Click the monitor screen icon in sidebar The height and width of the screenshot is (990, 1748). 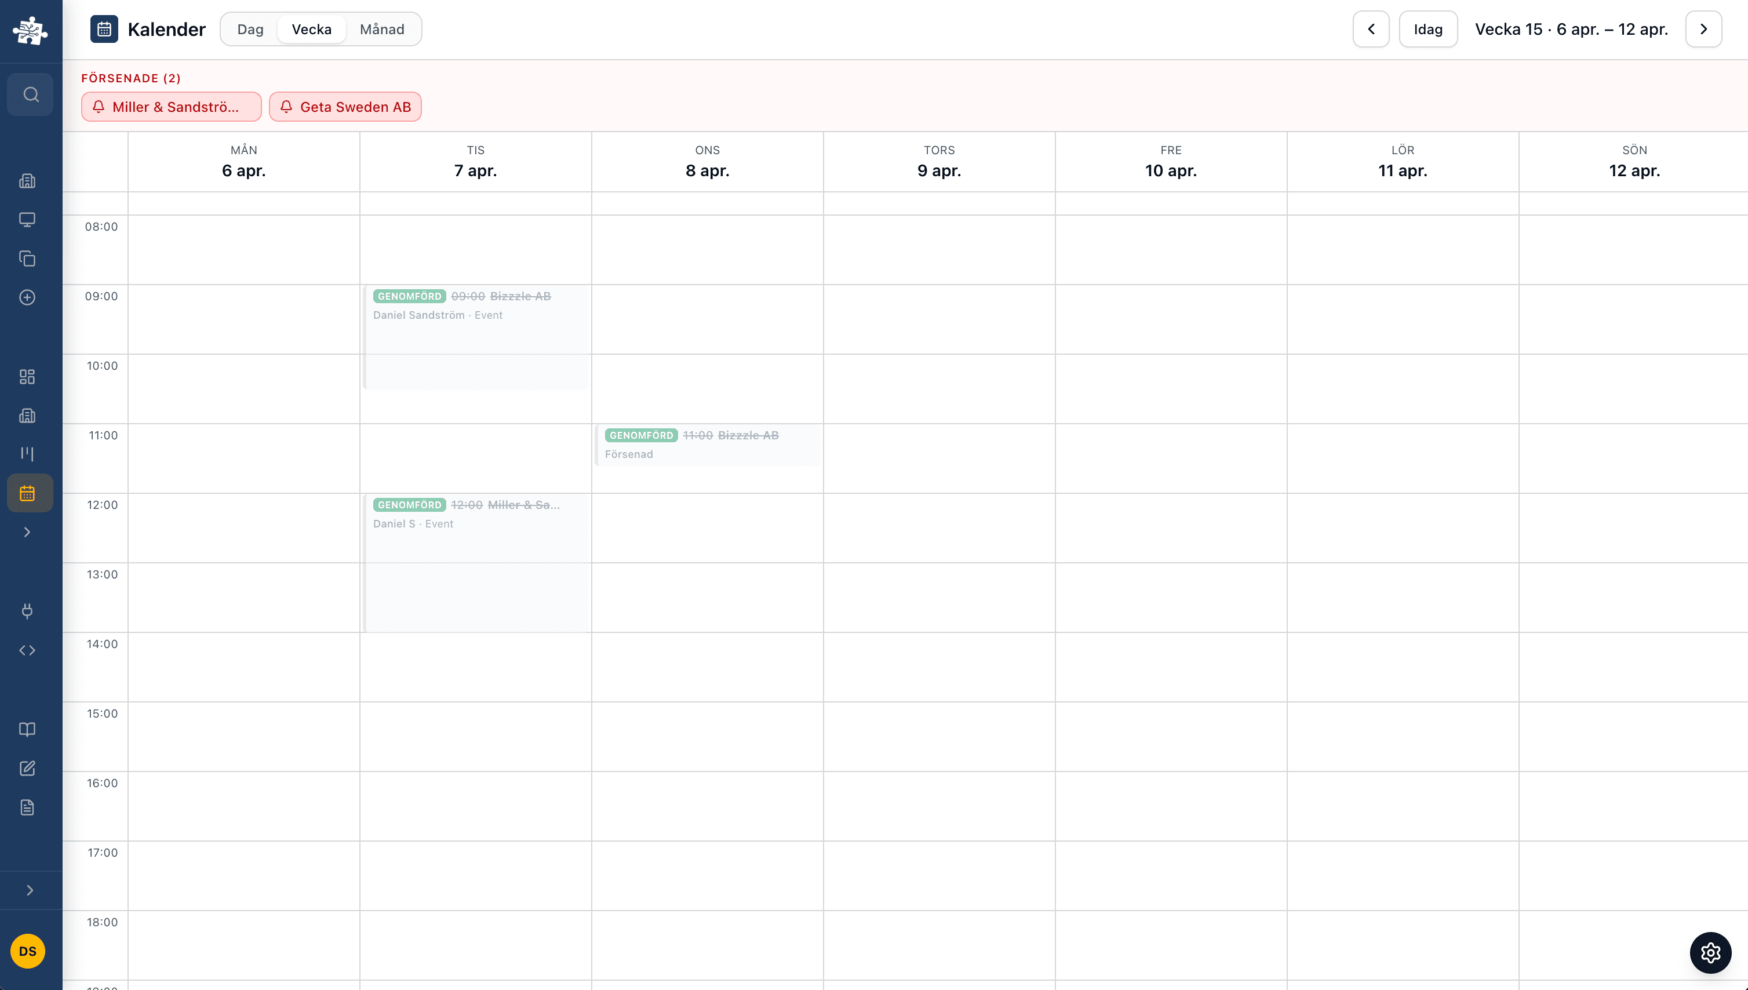27,220
